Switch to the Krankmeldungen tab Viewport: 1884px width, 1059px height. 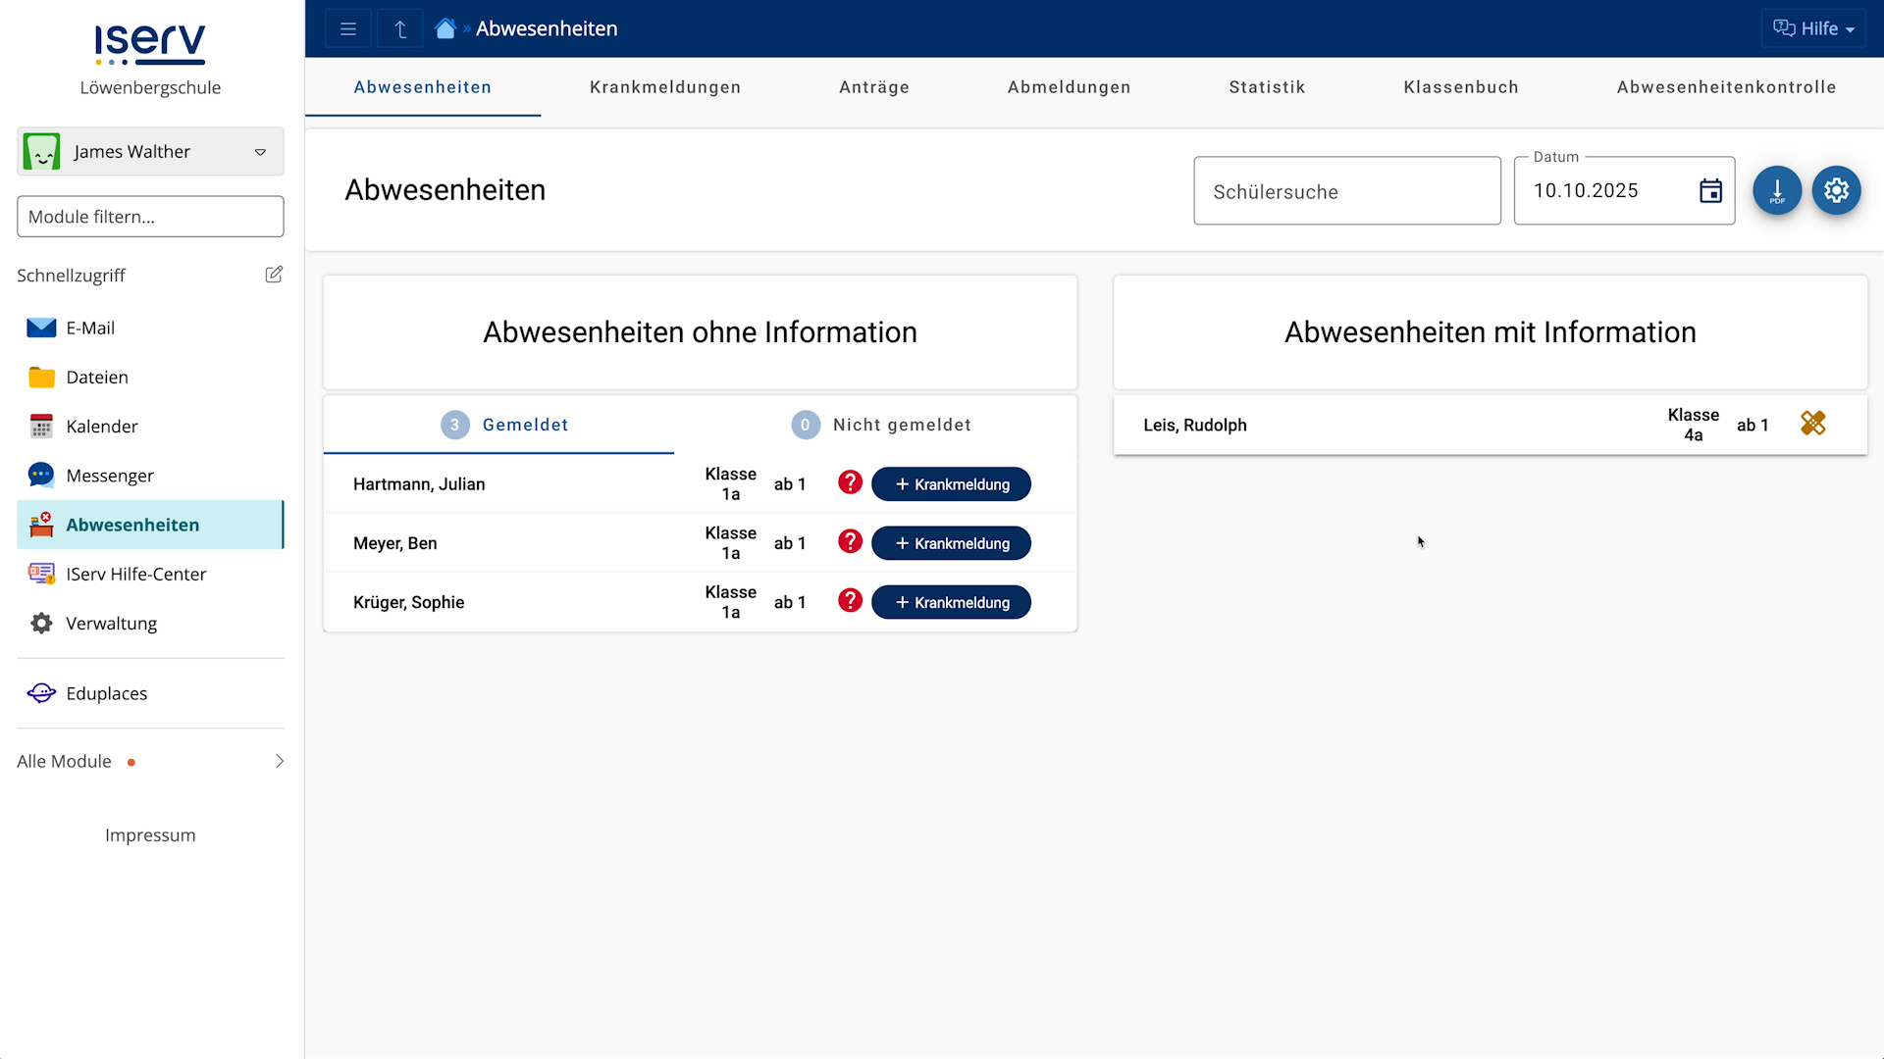click(x=664, y=86)
